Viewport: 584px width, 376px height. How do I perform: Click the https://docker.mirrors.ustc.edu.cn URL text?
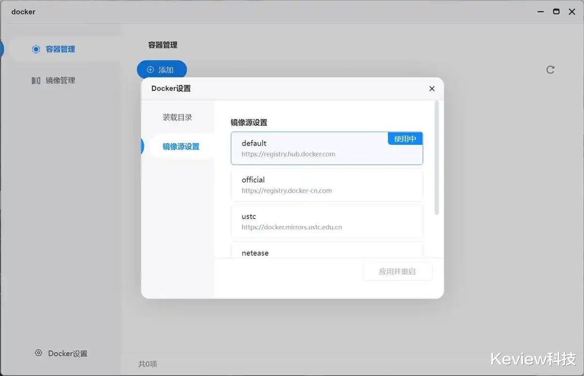292,227
